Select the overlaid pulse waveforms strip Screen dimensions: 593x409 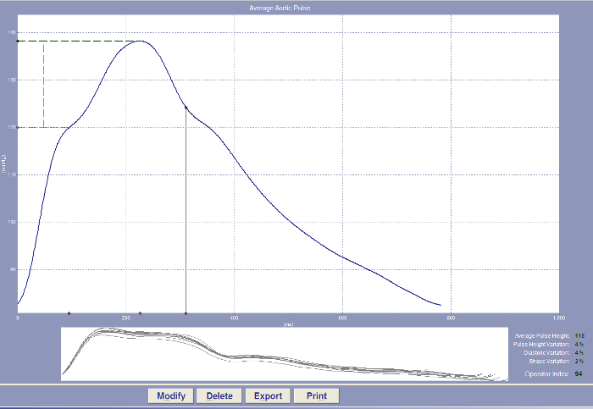pos(285,354)
